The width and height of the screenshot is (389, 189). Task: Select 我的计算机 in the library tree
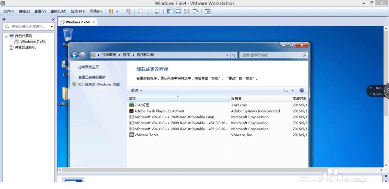24,36
